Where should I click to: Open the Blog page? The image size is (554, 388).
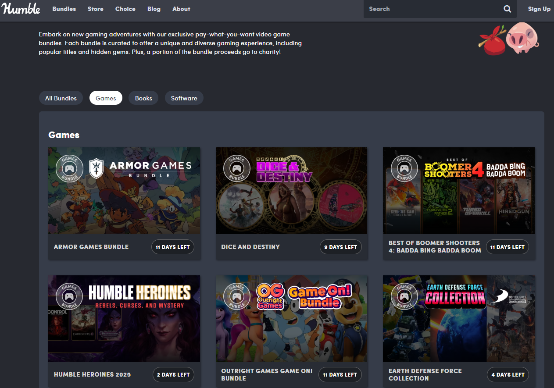tap(154, 9)
